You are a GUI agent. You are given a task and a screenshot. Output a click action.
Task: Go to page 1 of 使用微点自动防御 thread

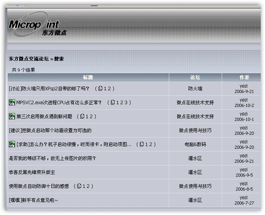[84, 186]
